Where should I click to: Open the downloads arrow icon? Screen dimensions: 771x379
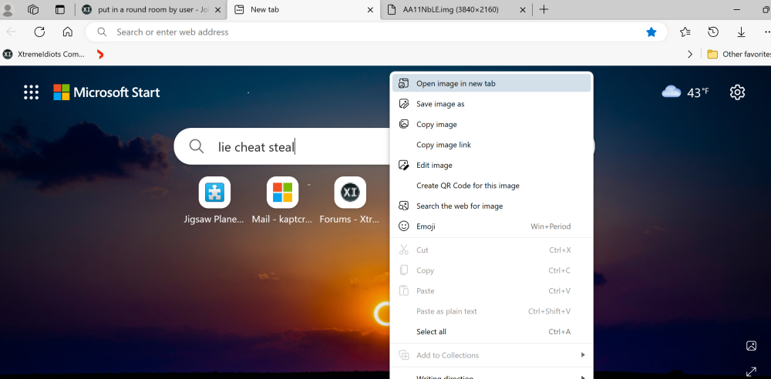pos(741,32)
